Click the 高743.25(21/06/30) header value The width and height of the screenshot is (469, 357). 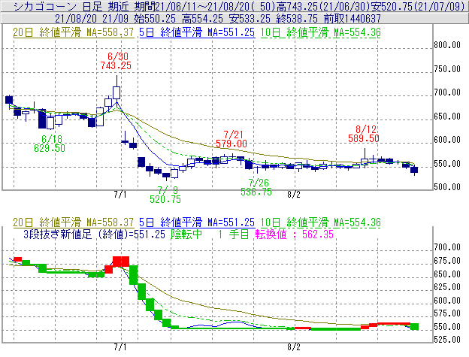pyautogui.click(x=323, y=6)
